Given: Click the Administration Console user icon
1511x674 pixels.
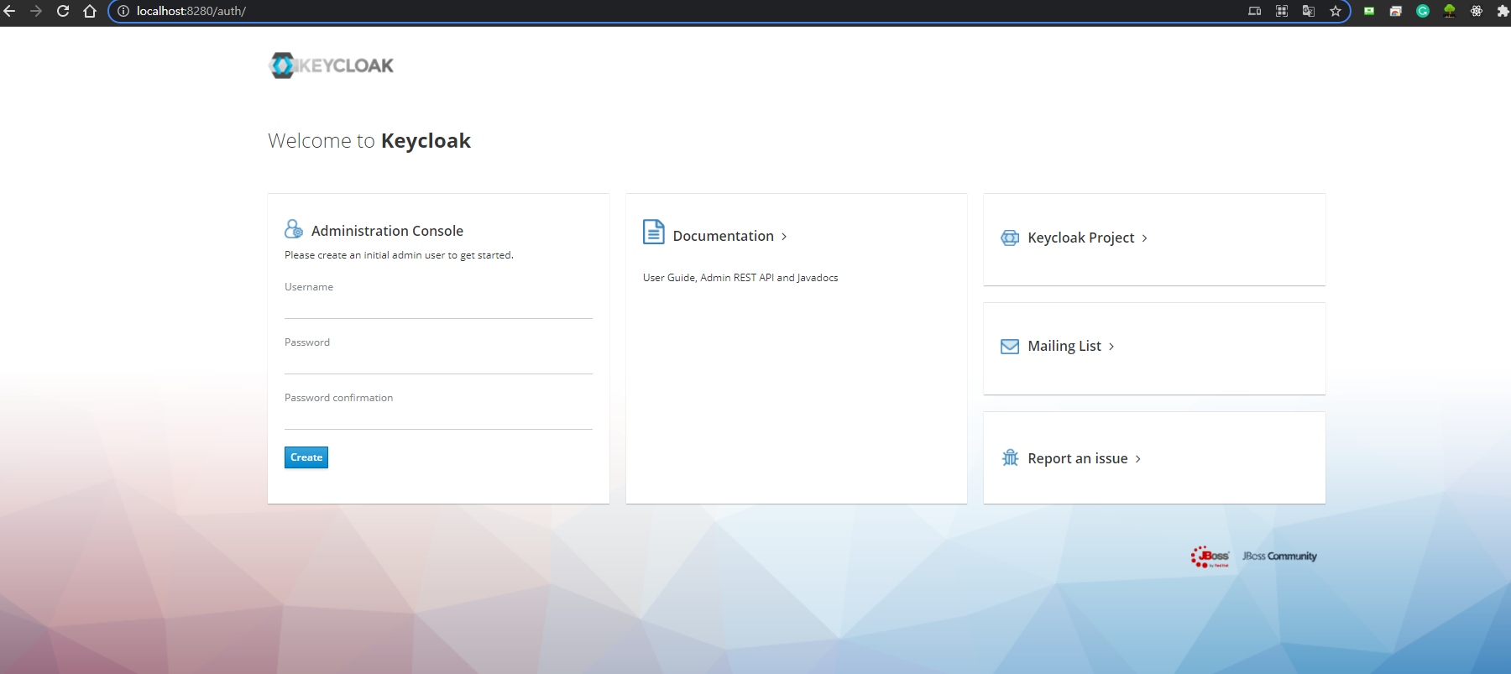Looking at the screenshot, I should pyautogui.click(x=294, y=228).
